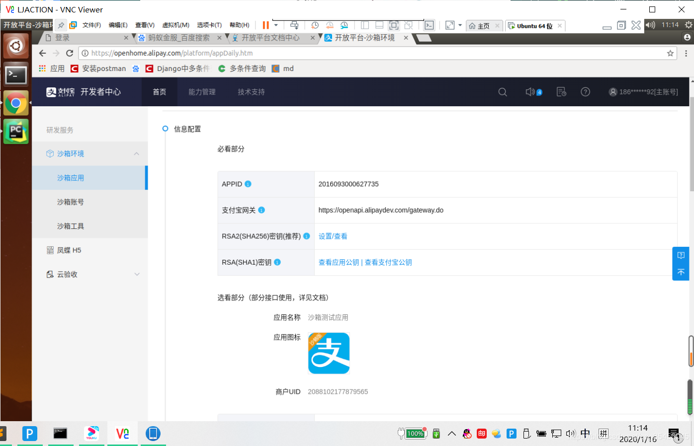694x446 pixels.
Task: Open account menu 186******92[主账号]
Action: pos(643,92)
